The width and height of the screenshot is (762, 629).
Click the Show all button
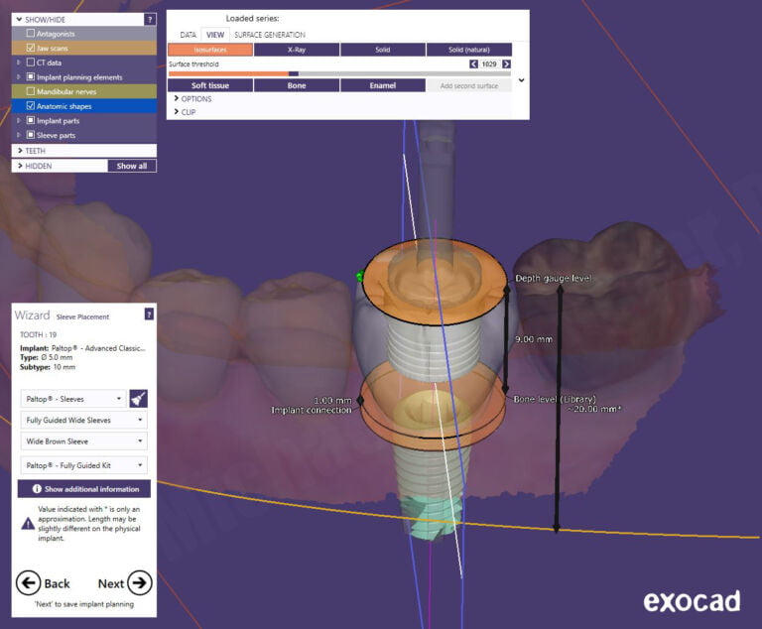(132, 166)
